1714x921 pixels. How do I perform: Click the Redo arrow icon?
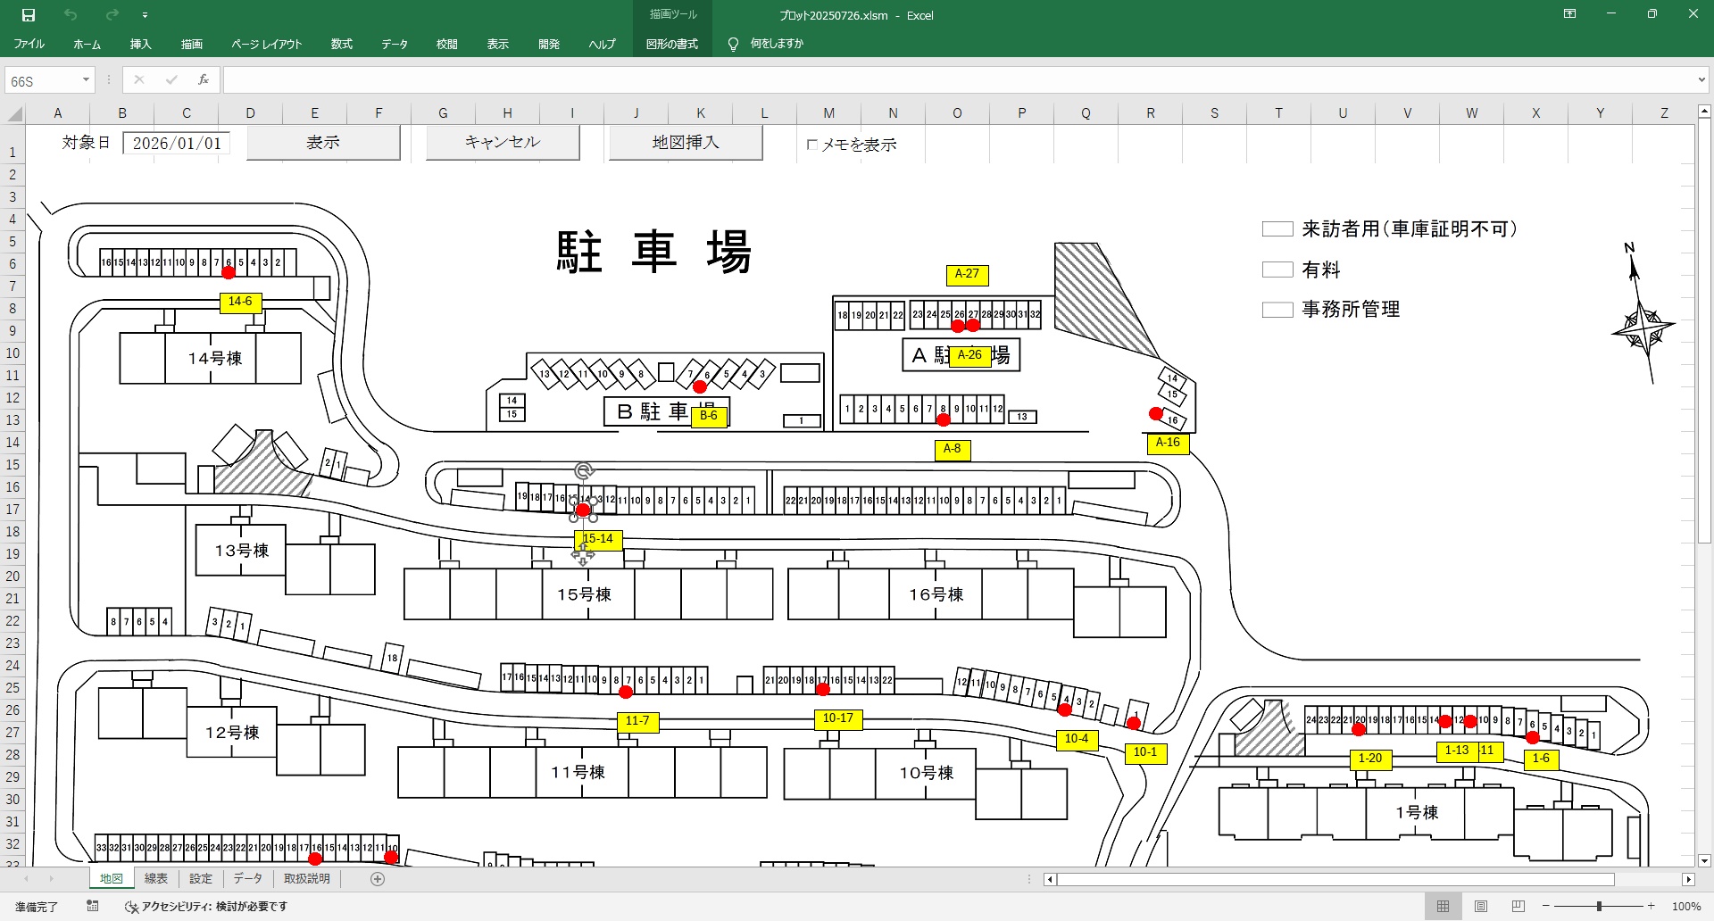point(112,15)
